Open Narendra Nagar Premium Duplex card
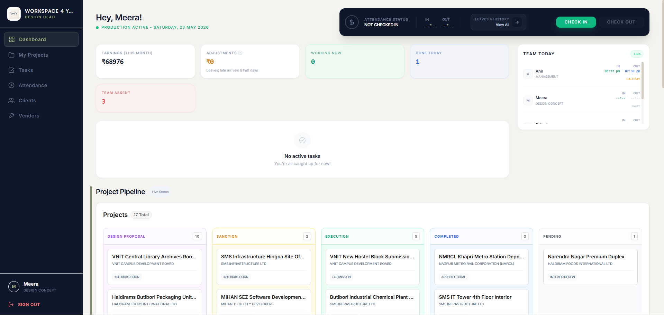 click(x=590, y=267)
